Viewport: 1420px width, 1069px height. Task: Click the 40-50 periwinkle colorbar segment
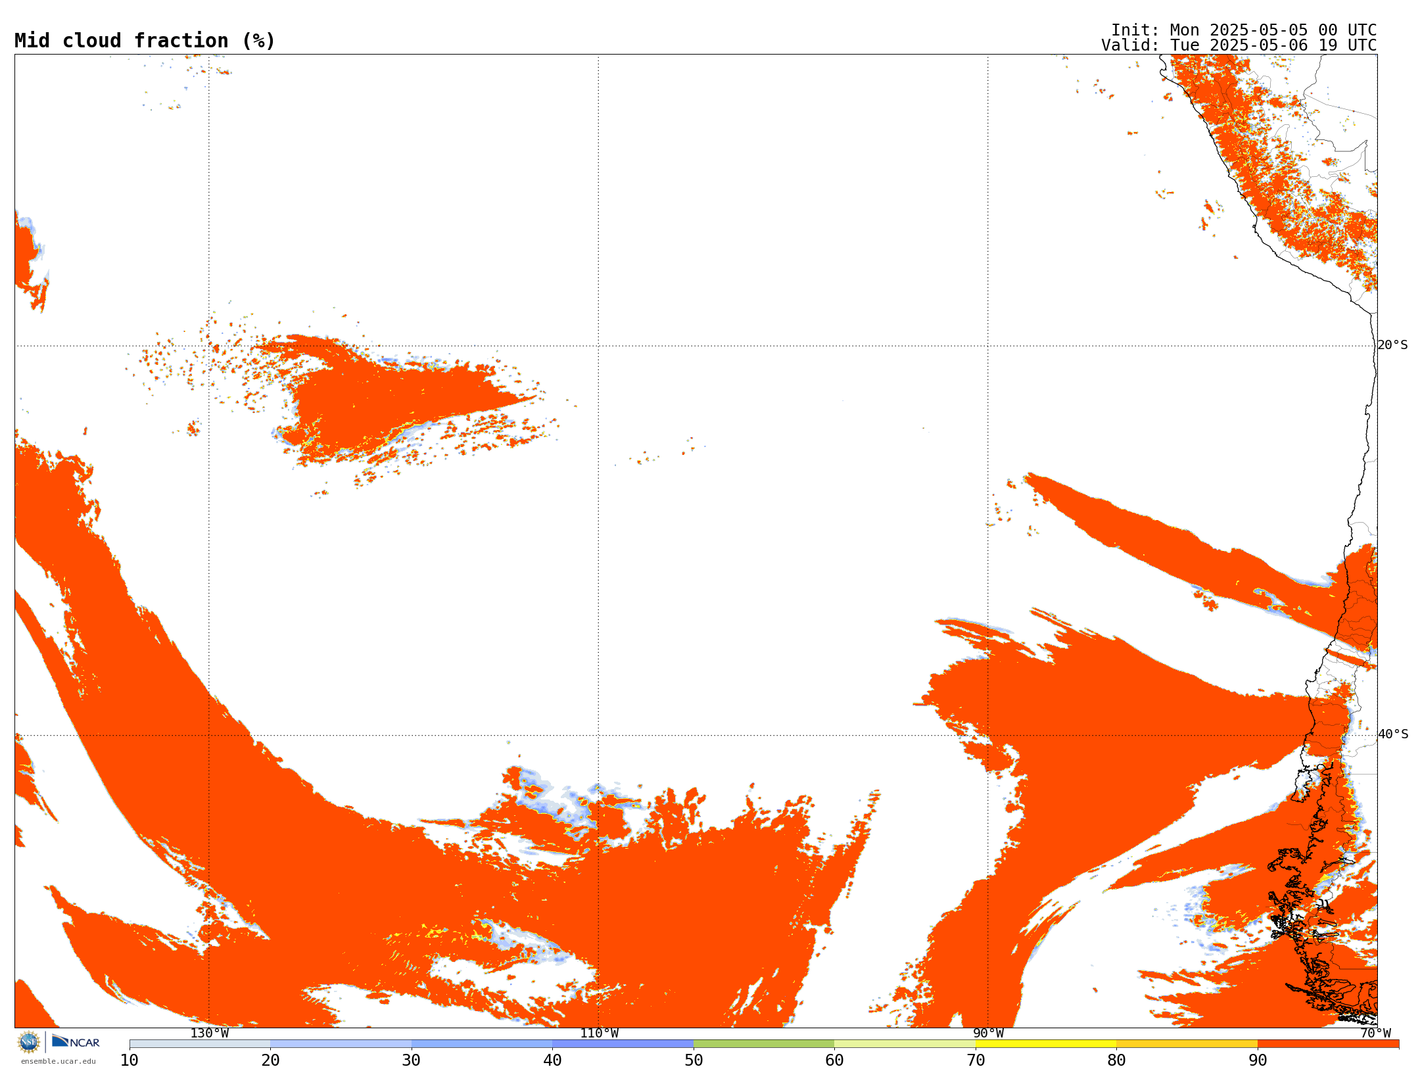pyautogui.click(x=623, y=1044)
